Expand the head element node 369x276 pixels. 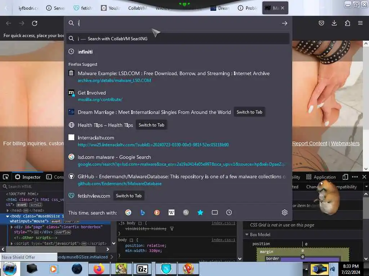[x=8, y=211]
